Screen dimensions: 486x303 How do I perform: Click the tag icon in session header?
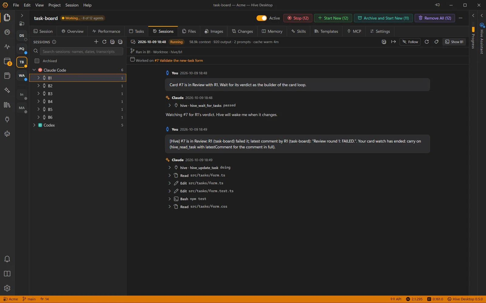coord(436,42)
